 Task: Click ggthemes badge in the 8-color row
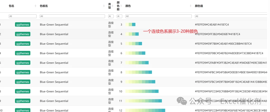(22, 72)
